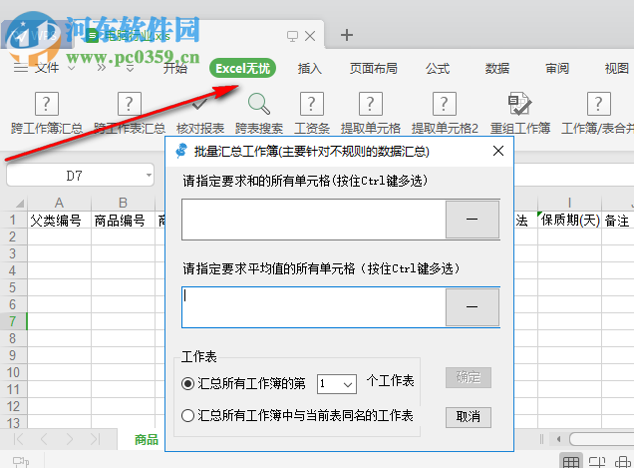The width and height of the screenshot is (634, 468).
Task: Click cell containing 商品编号
Action: coord(123,221)
